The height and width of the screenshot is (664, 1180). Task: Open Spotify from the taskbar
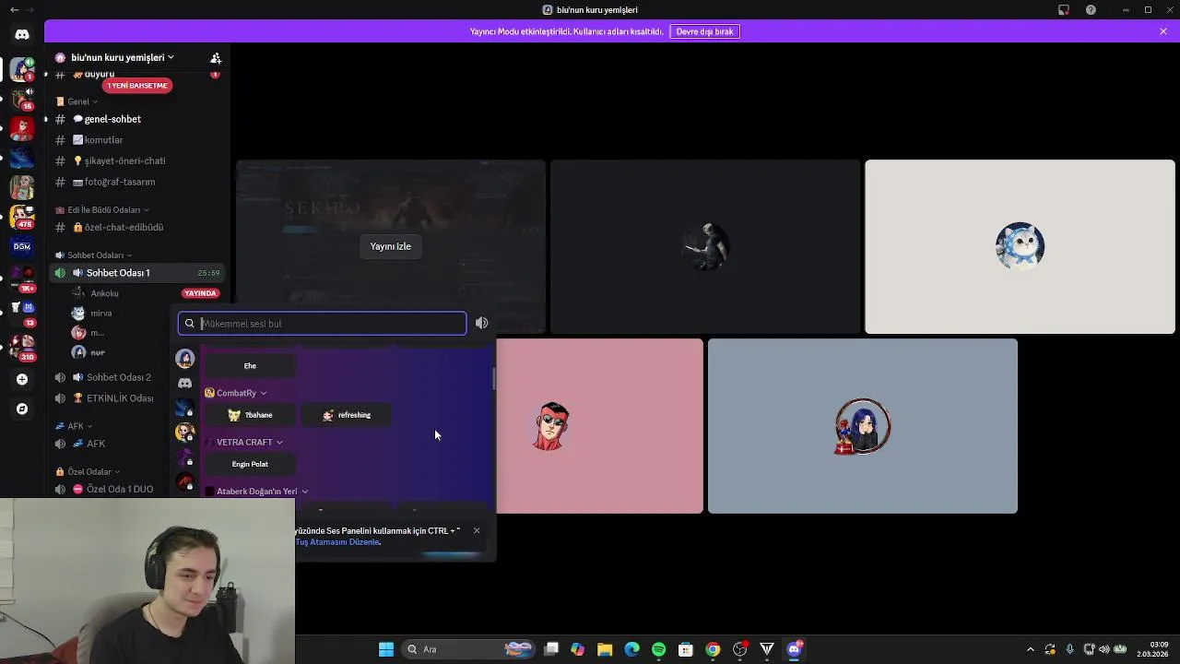(x=658, y=649)
